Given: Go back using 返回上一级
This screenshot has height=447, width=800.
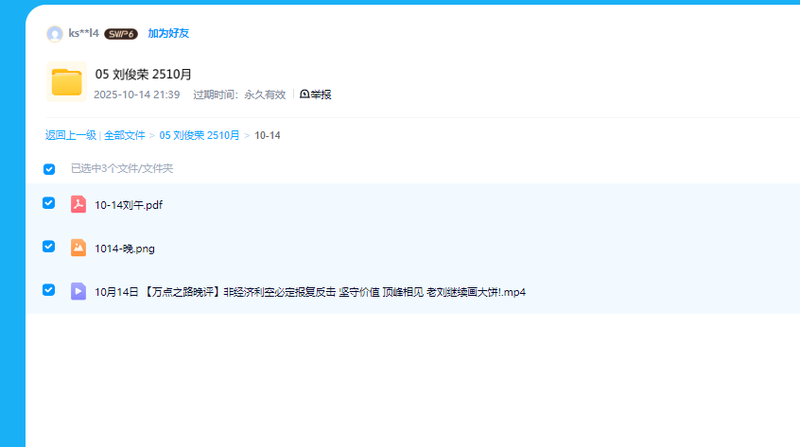Looking at the screenshot, I should [x=71, y=135].
